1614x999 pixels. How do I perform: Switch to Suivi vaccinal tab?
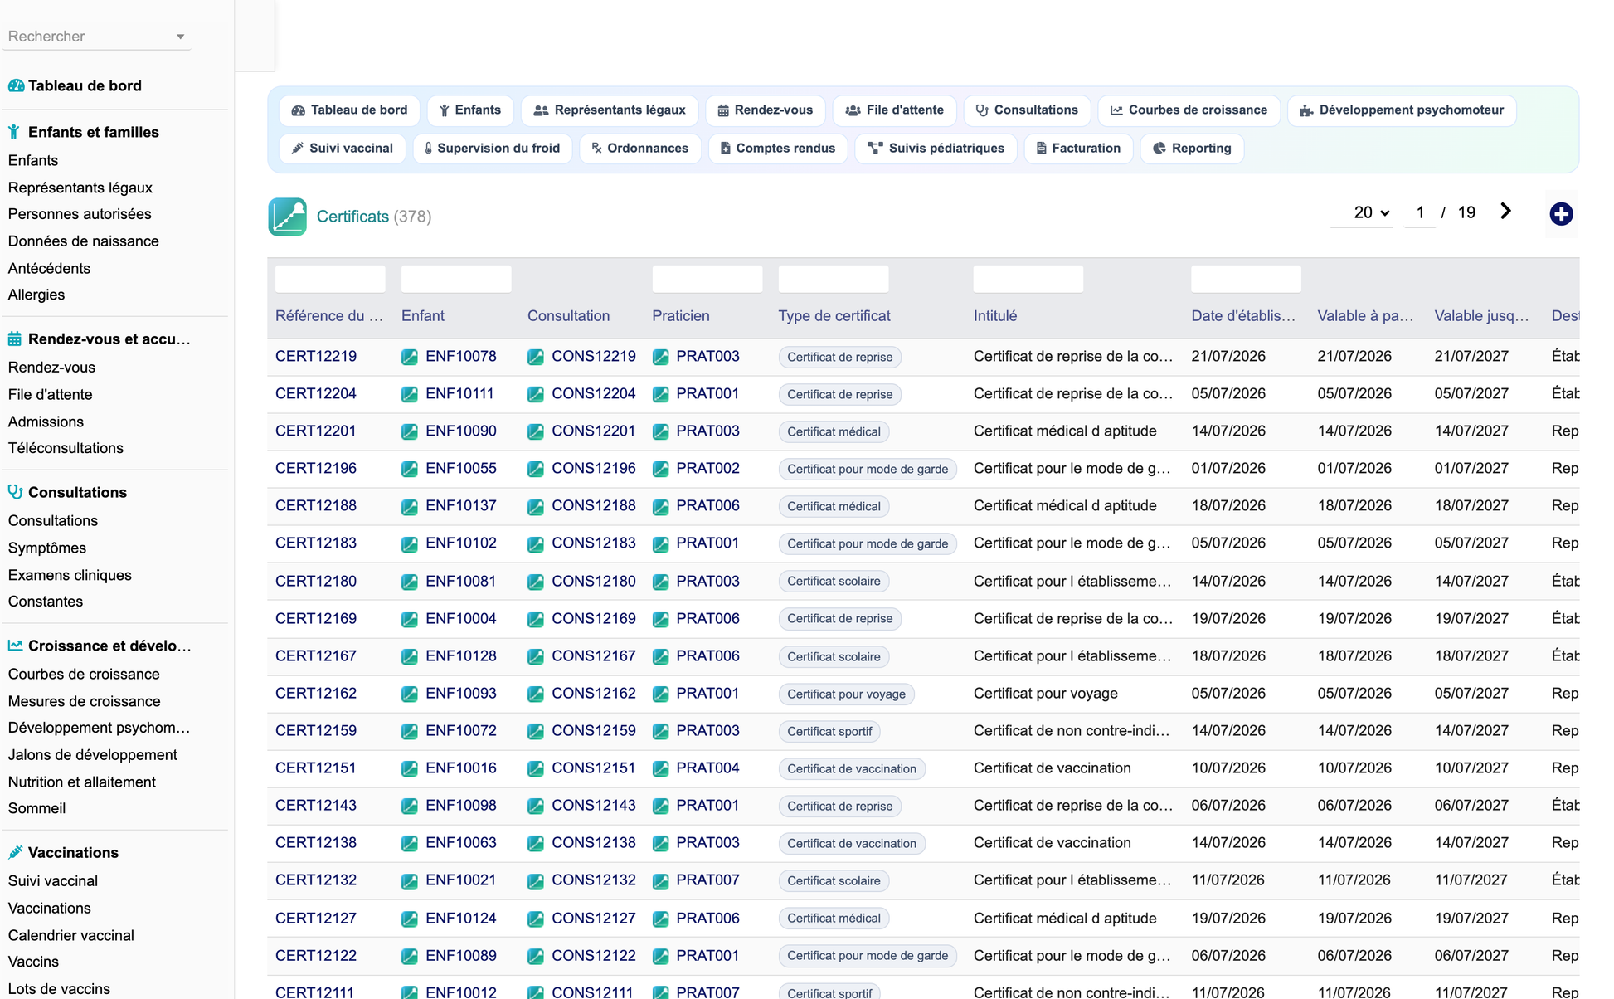[343, 149]
